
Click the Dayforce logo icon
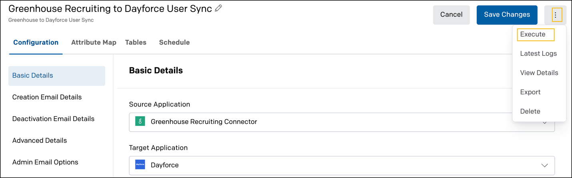(x=140, y=165)
